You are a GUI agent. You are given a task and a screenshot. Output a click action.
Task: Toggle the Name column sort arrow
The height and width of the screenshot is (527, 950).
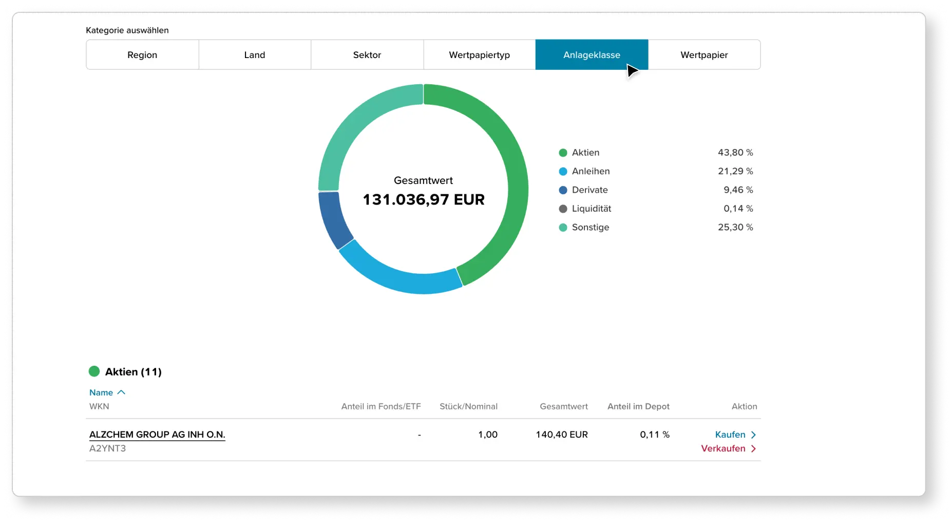click(x=122, y=392)
